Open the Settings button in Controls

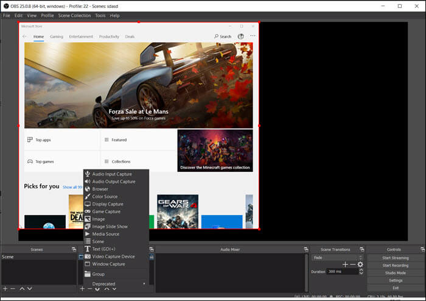(395, 280)
